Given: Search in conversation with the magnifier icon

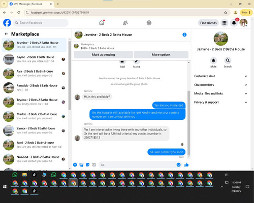Looking at the screenshot, I should click(228, 60).
